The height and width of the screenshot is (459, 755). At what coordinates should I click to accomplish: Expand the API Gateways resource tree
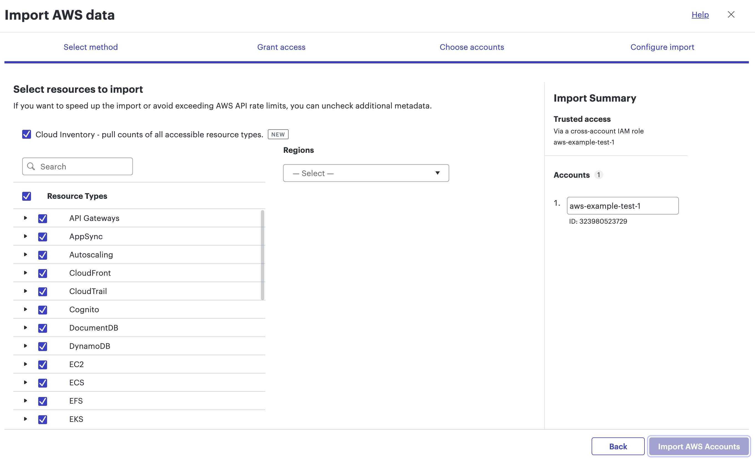(x=25, y=218)
